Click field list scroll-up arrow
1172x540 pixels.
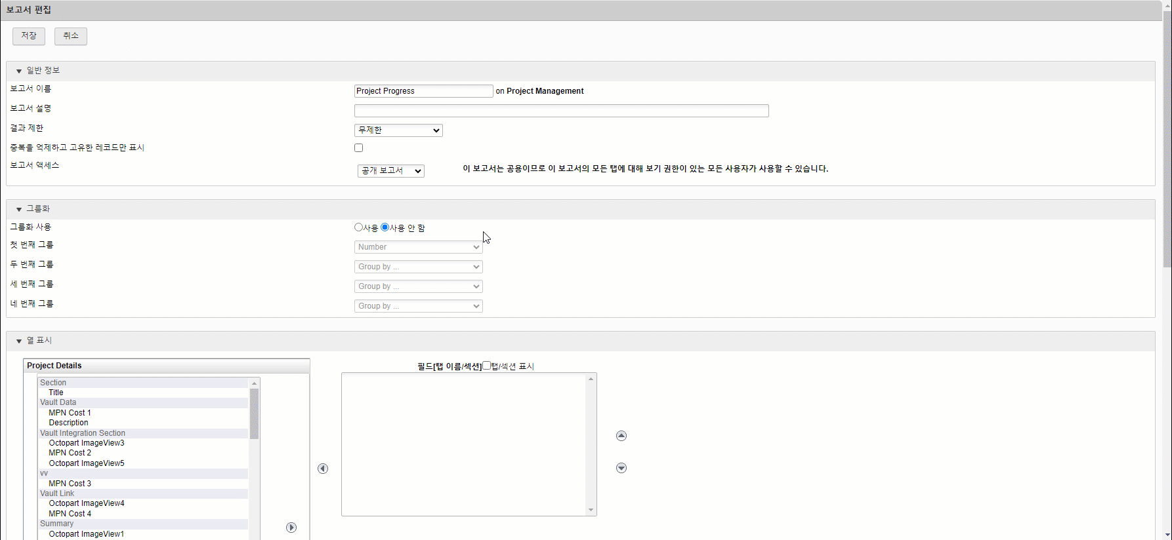254,383
